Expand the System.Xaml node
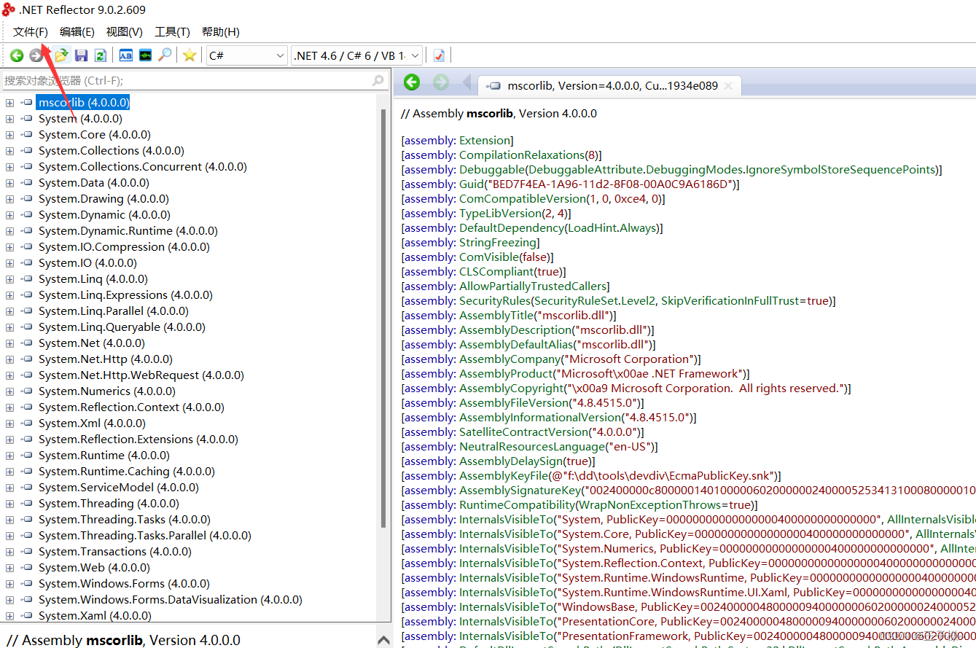This screenshot has width=976, height=648. point(9,616)
